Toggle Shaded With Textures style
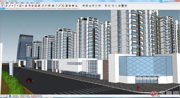This screenshot has width=180, height=98. pos(123,6)
